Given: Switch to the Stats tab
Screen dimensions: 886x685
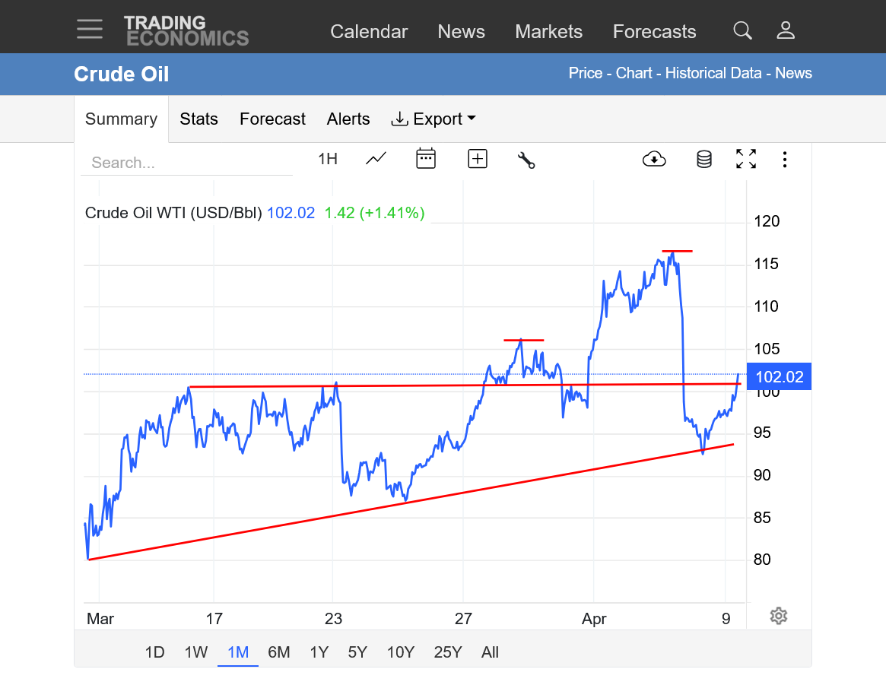Looking at the screenshot, I should click(198, 119).
